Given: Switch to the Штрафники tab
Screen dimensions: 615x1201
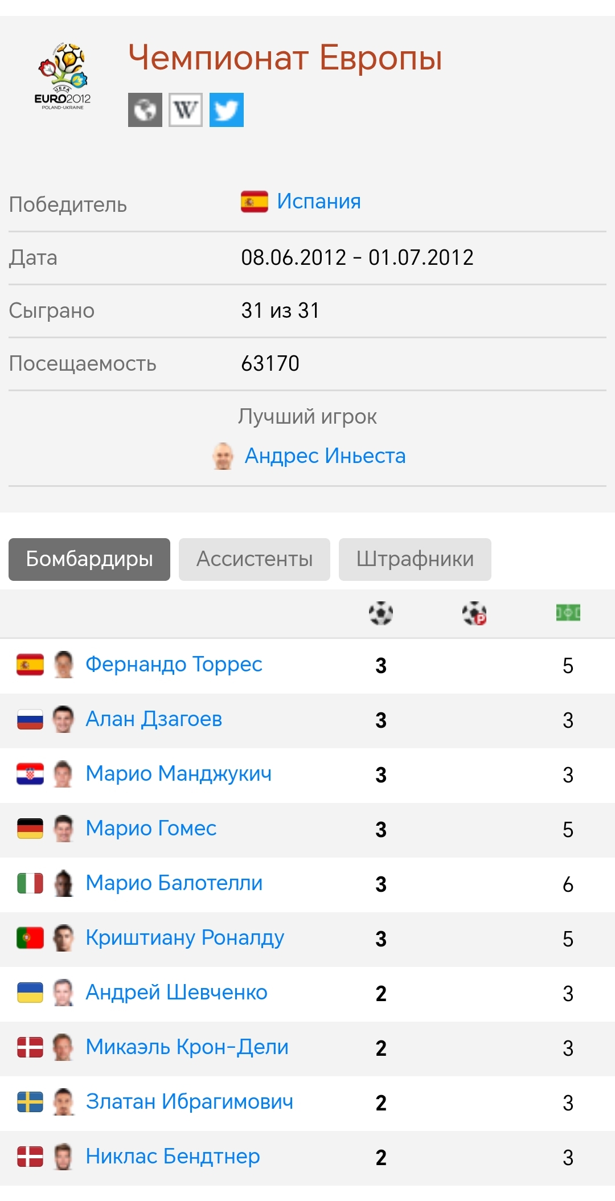Looking at the screenshot, I should (x=415, y=559).
